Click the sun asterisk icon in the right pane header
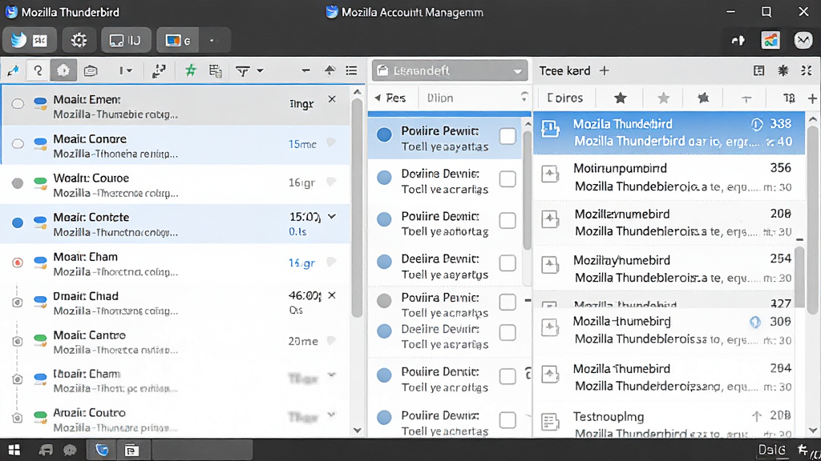The height and width of the screenshot is (461, 821). (783, 70)
